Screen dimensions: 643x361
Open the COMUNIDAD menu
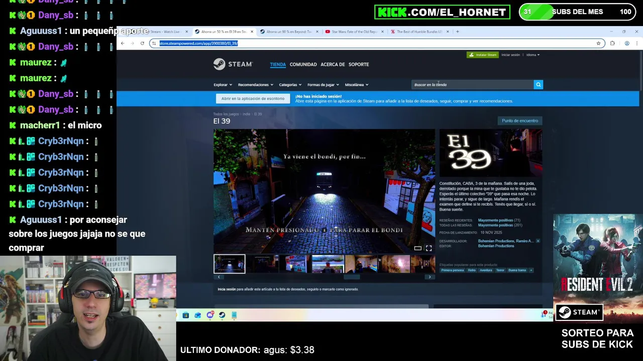[303, 64]
